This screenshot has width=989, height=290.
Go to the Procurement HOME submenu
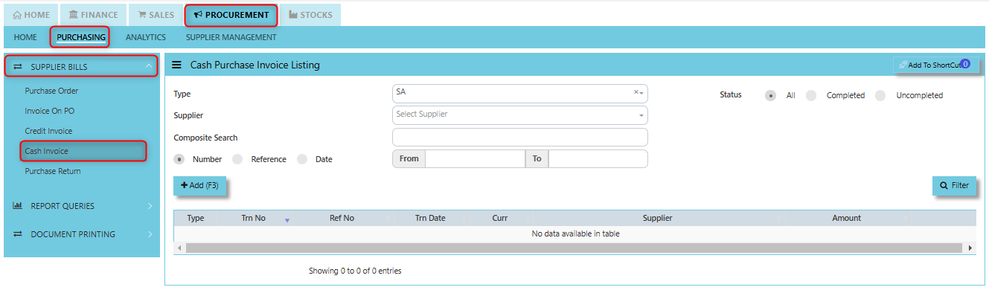tap(25, 37)
